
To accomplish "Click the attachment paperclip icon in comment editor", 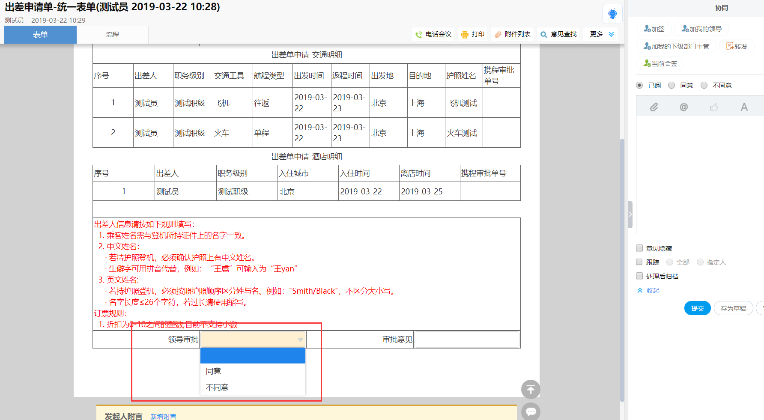I will pyautogui.click(x=654, y=107).
